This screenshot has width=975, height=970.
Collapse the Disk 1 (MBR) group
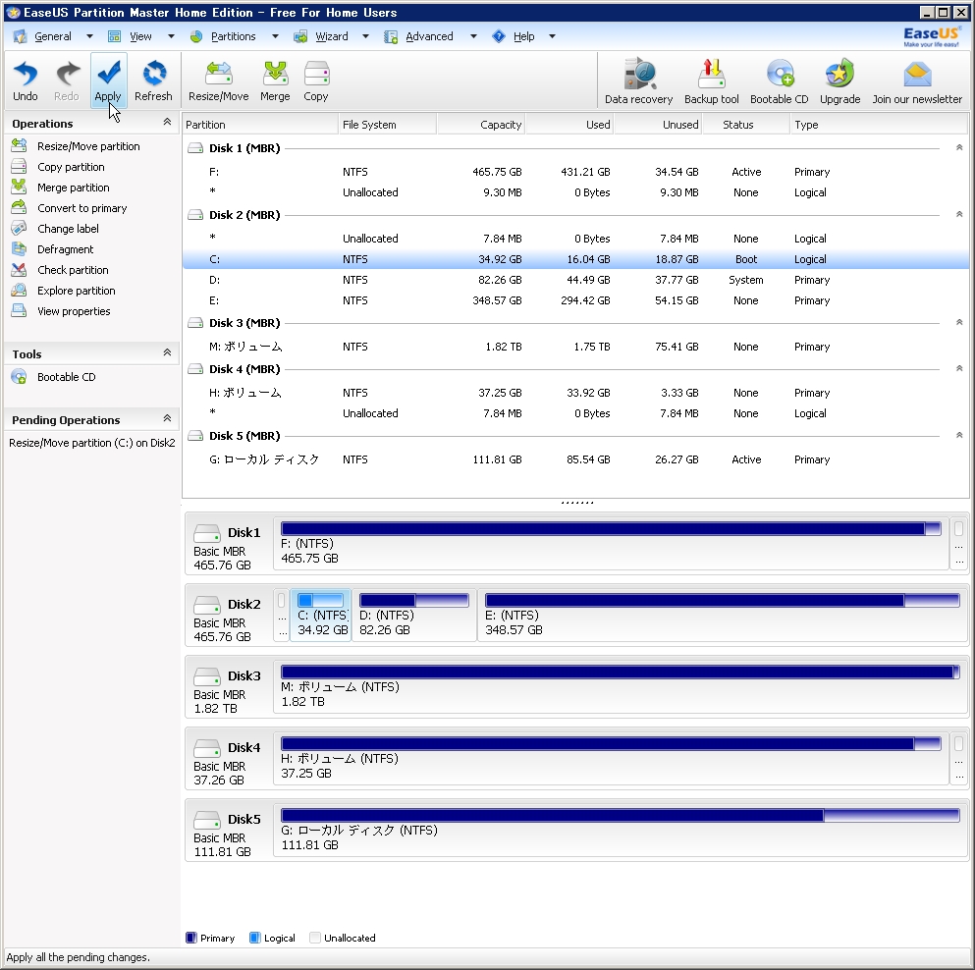(x=958, y=148)
